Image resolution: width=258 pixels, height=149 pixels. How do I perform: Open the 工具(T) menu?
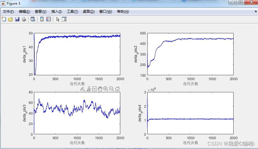72,12
